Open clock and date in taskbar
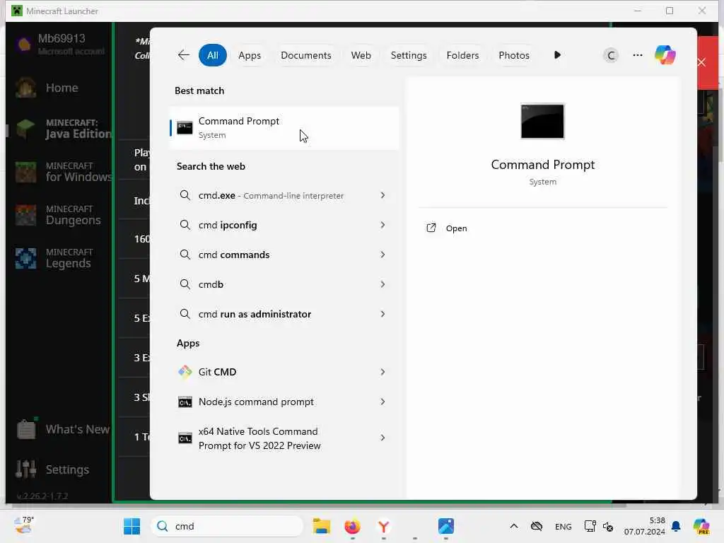The width and height of the screenshot is (724, 543). click(x=645, y=526)
